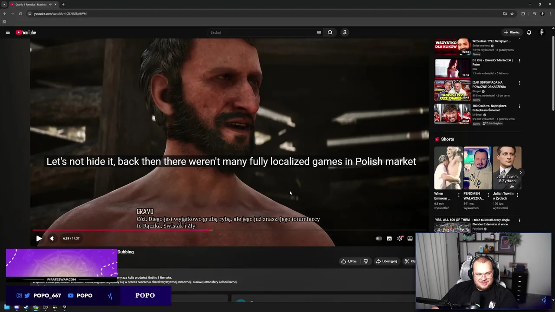Image resolution: width=555 pixels, height=312 pixels.
Task: Open the tab search dropdown arrow
Action: (4, 4)
